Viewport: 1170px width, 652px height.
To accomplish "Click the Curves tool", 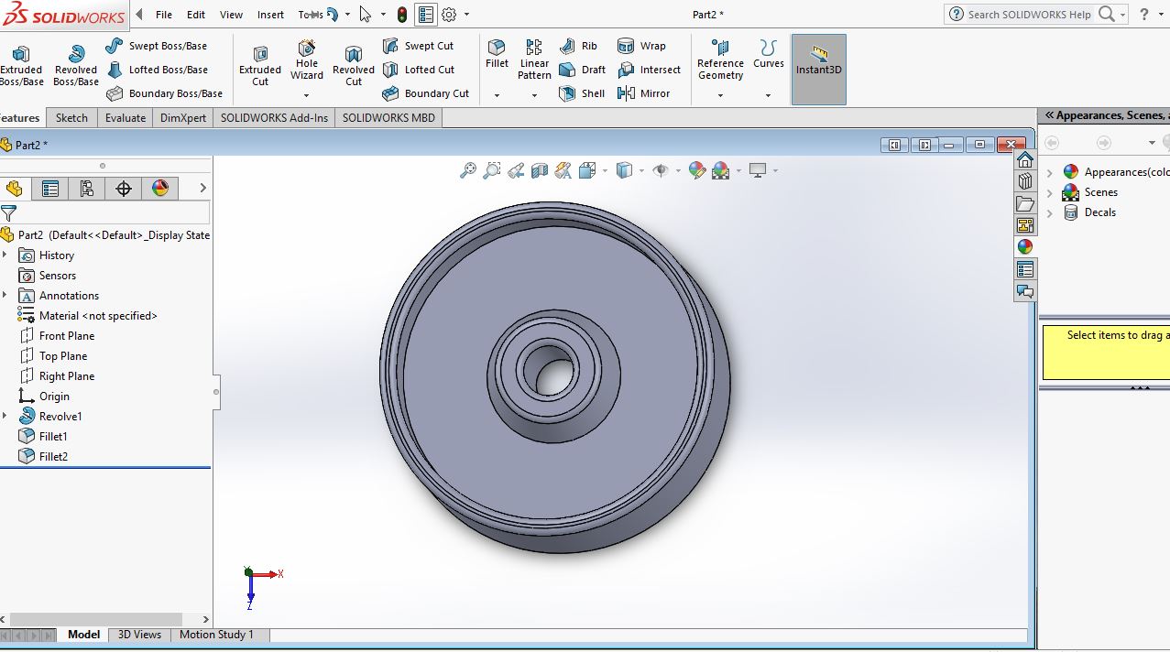I will 768,54.
